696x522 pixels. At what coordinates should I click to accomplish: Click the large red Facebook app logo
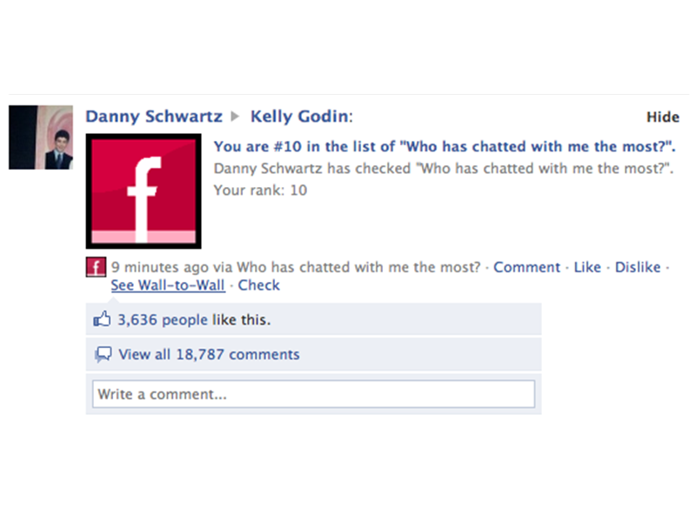tap(143, 189)
